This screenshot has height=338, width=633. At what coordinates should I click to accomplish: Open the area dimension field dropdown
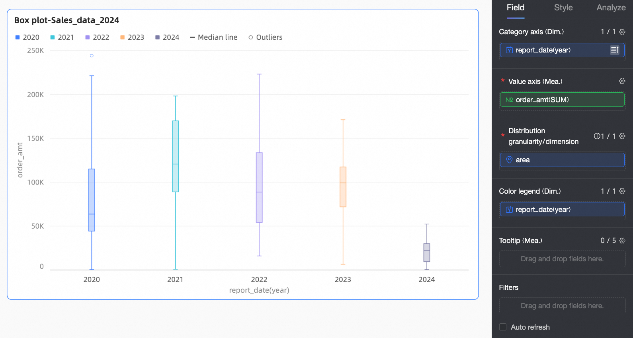coord(562,160)
